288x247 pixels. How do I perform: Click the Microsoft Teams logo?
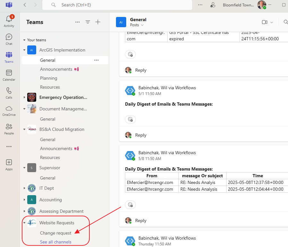click(9, 5)
